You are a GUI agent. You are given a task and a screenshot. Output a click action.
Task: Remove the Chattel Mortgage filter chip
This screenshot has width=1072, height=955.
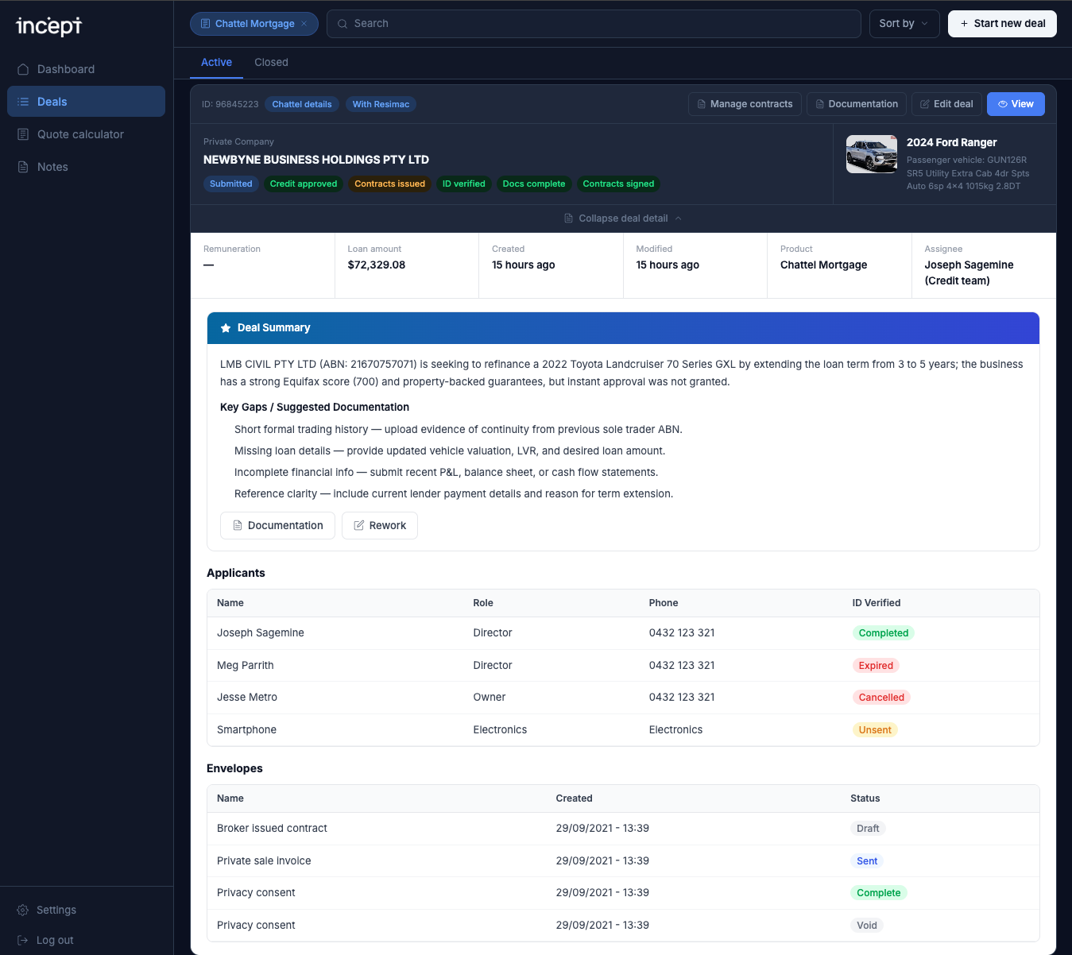pos(304,24)
